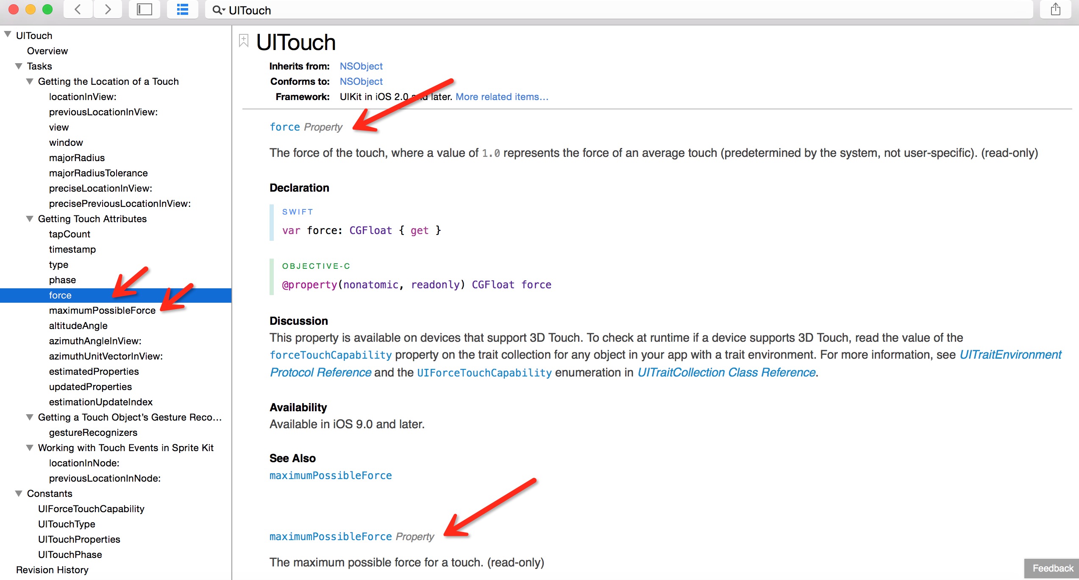Select the highlighted force entry
This screenshot has width=1079, height=580.
(116, 295)
